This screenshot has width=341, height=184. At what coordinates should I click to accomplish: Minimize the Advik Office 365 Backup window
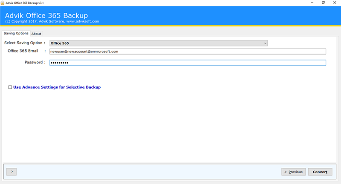click(x=312, y=3)
